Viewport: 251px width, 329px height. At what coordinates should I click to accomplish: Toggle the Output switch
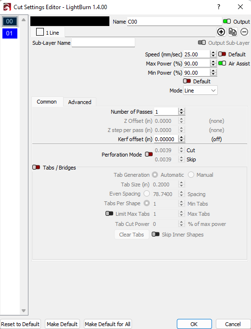click(x=227, y=21)
